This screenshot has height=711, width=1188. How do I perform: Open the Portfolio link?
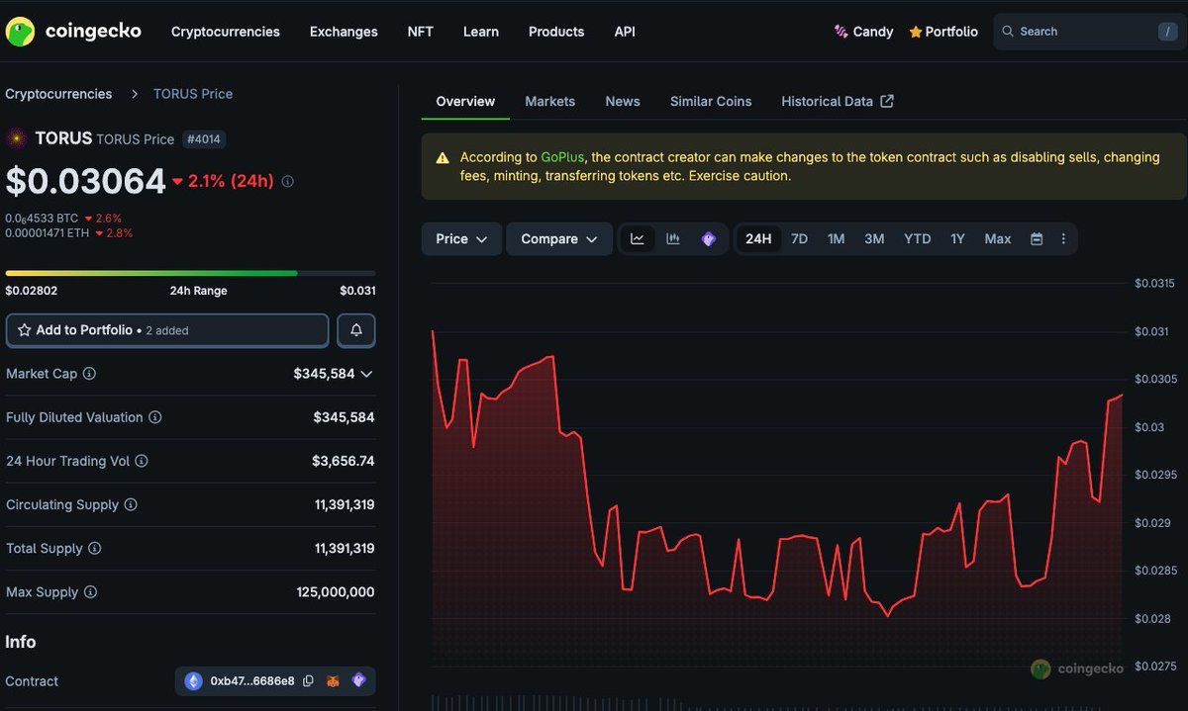(x=943, y=32)
